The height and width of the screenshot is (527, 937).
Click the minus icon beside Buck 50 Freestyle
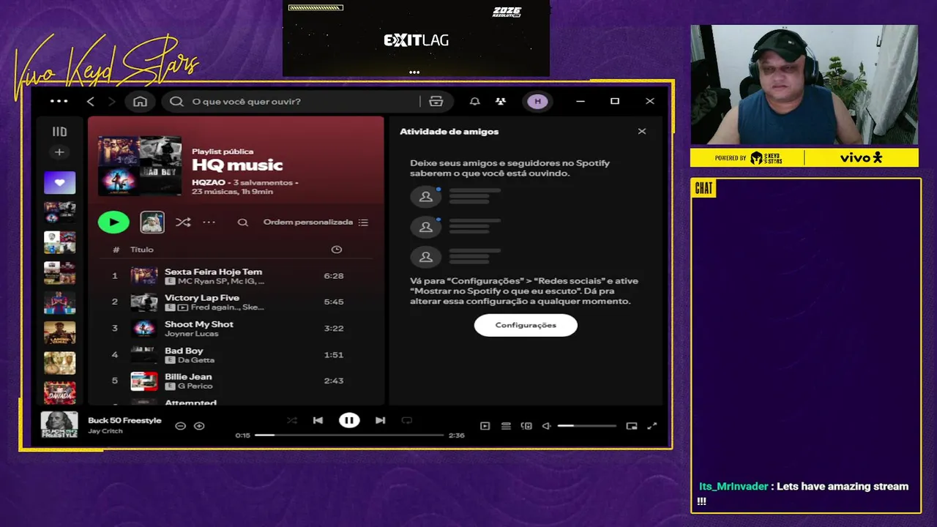[180, 425]
